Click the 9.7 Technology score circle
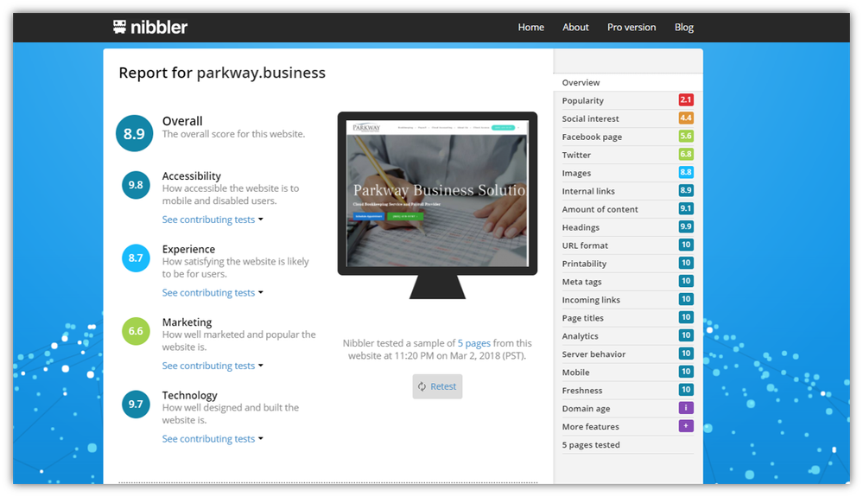 click(136, 405)
